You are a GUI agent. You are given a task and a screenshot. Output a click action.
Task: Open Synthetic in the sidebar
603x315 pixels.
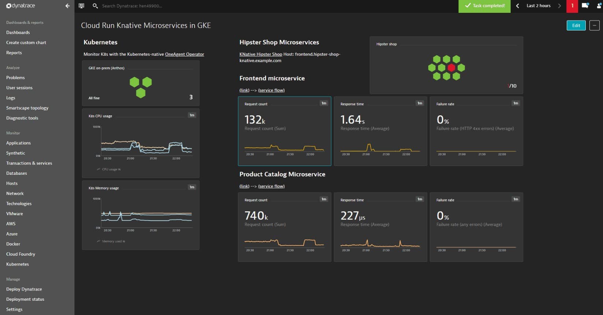click(16, 153)
